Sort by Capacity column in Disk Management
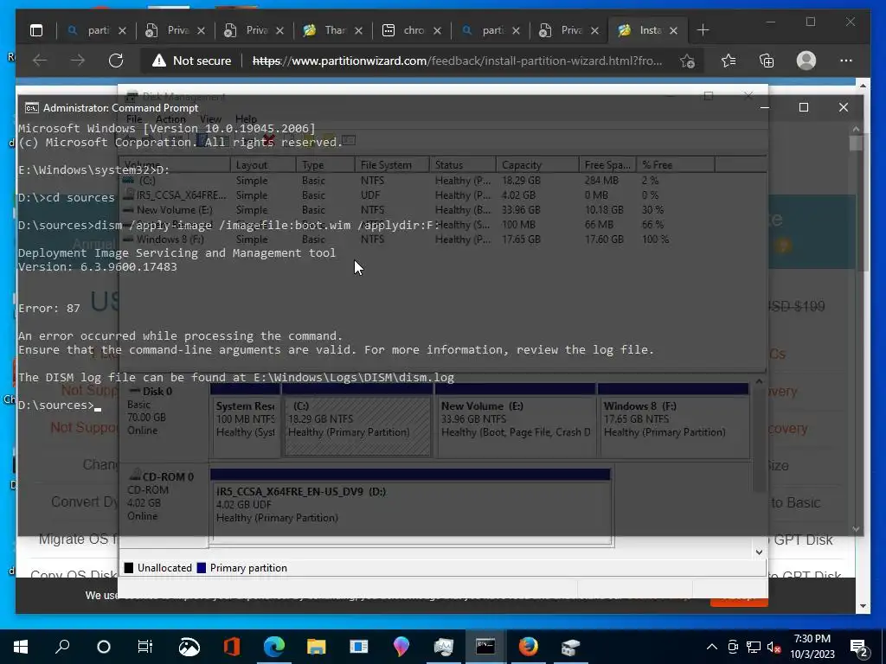This screenshot has width=886, height=664. pyautogui.click(x=537, y=165)
